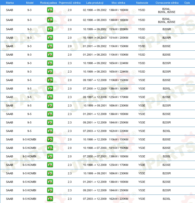This screenshot has height=203, width=195.
Task: Select the Nadwozie column header
Action: pyautogui.click(x=142, y=3)
